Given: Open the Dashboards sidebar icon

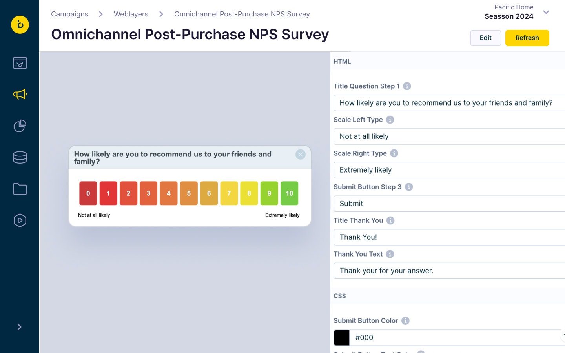Looking at the screenshot, I should (20, 63).
